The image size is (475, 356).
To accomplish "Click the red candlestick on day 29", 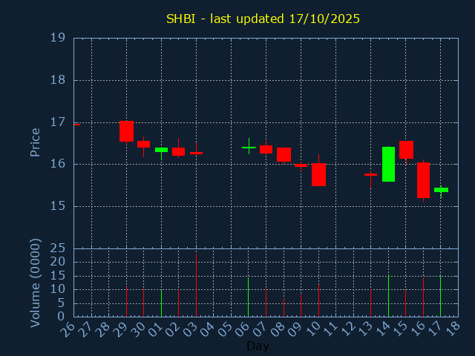I will pos(126,131).
